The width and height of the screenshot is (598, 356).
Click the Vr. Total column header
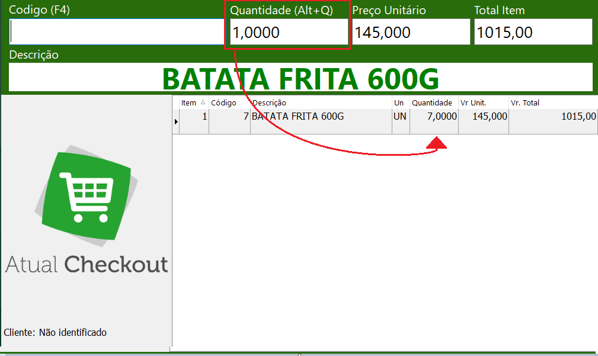coord(553,102)
